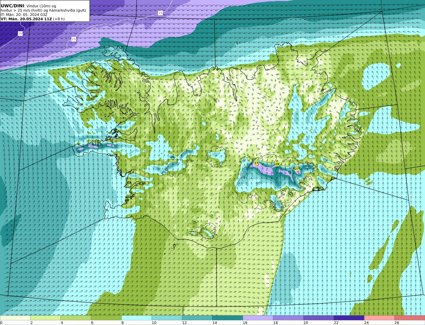Click the yellow '28' maximum gust marker

point(277,164)
